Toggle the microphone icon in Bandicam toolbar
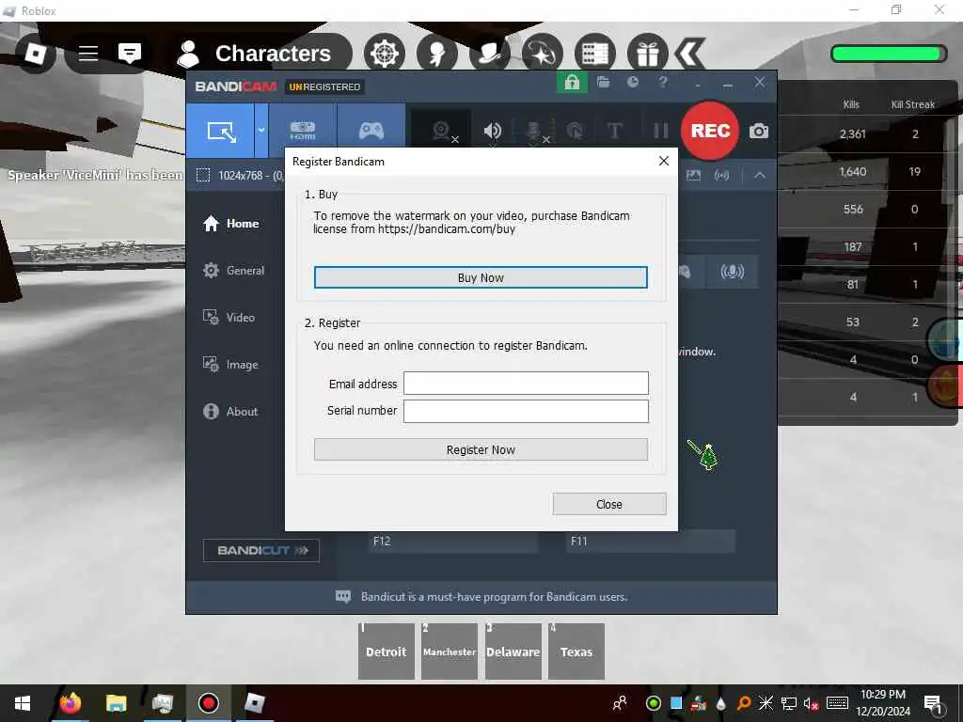 click(x=534, y=131)
